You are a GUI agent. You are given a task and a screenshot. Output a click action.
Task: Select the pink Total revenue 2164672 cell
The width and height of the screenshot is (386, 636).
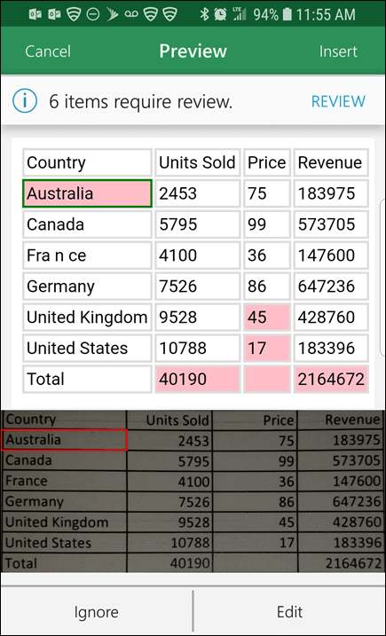click(x=331, y=380)
